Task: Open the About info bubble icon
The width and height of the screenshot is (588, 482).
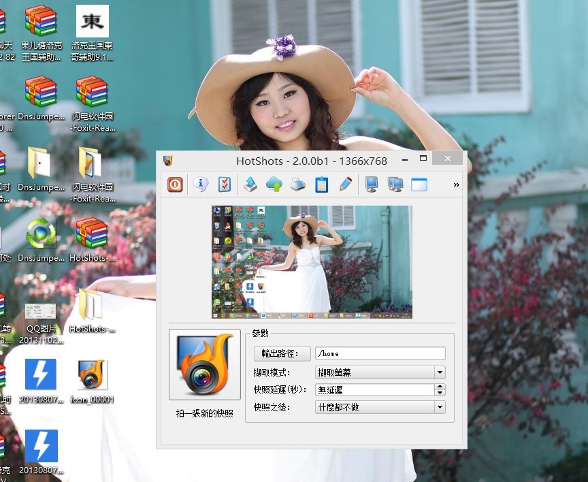Action: pos(201,184)
